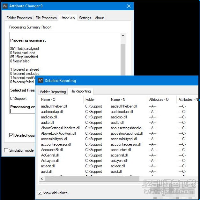Select the aclui.dll row in Name - O
This screenshot has width=200, height=200.
(47, 172)
